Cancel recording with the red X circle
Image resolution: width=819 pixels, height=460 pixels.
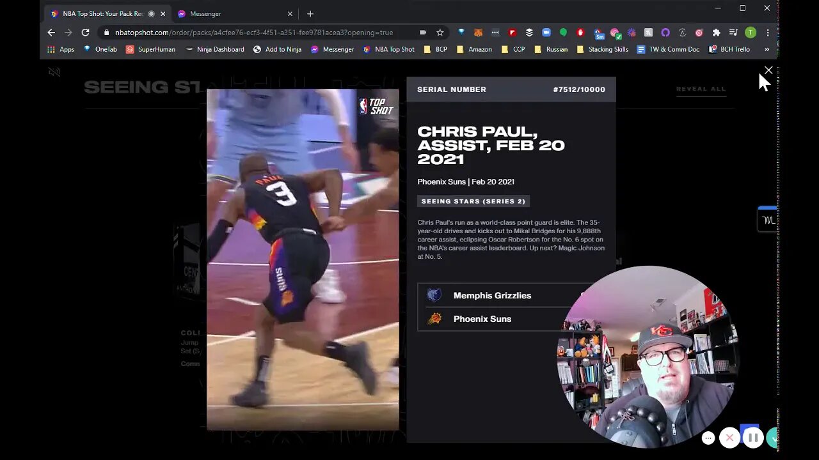click(730, 438)
